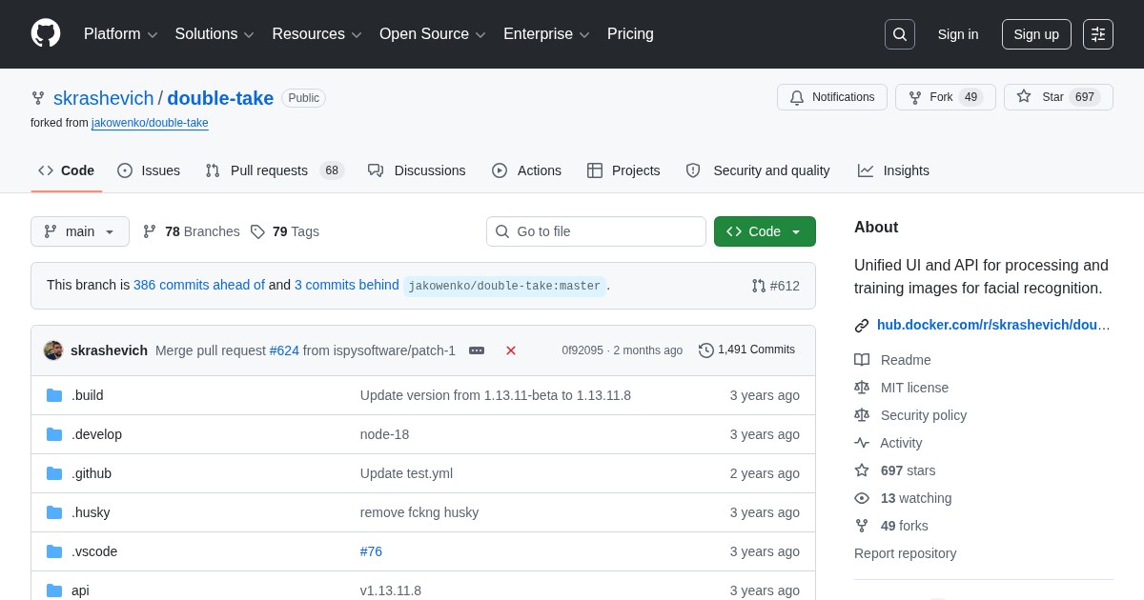1144x600 pixels.
Task: Open the .build folder
Action: click(x=88, y=395)
